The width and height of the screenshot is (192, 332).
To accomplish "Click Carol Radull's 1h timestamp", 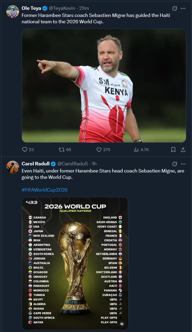I will pos(94,164).
